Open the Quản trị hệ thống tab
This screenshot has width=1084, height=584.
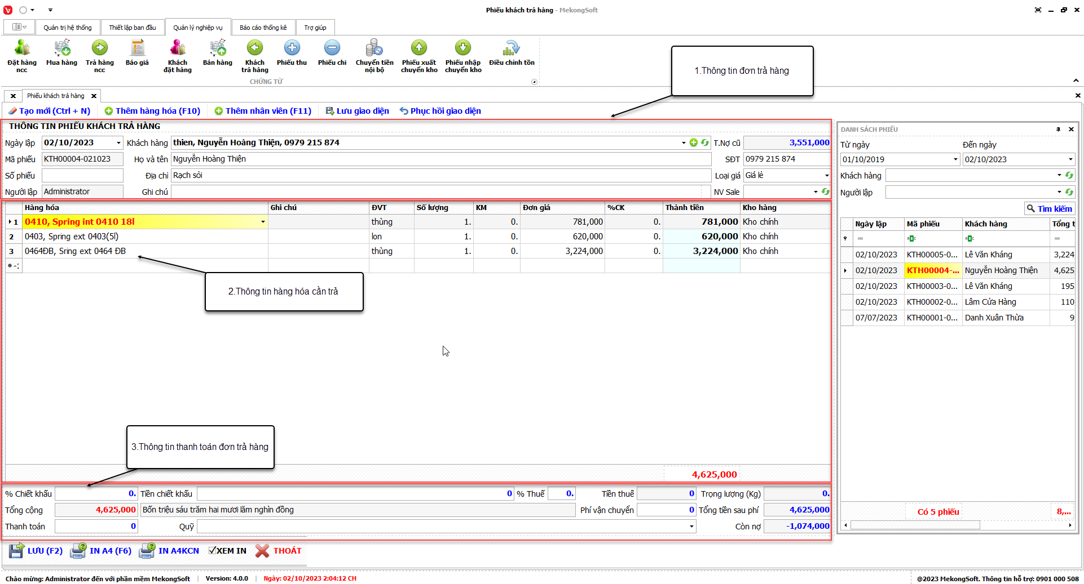click(68, 28)
